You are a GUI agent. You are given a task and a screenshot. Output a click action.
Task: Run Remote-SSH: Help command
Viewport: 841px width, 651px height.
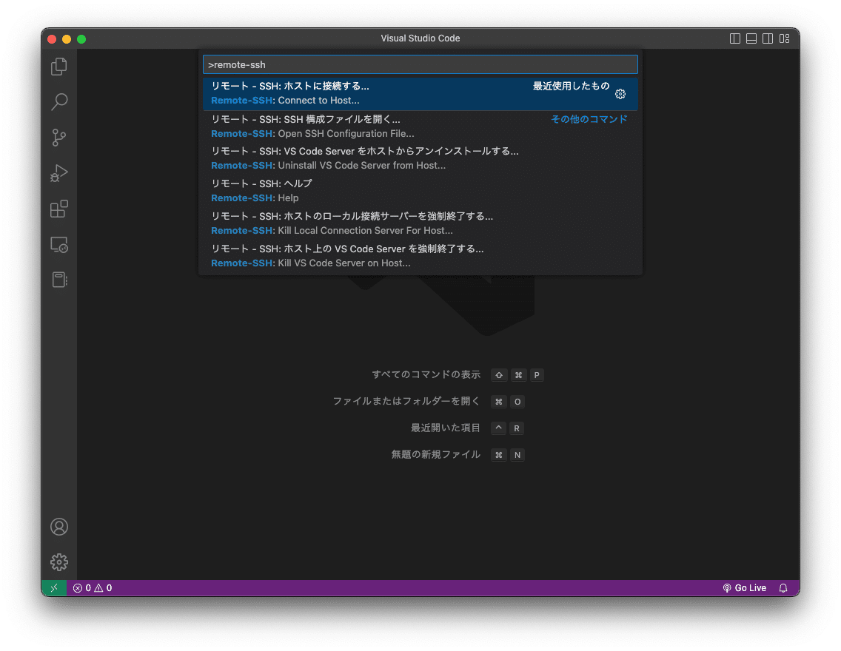420,191
